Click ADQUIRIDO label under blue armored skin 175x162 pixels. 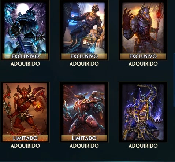click(x=25, y=64)
